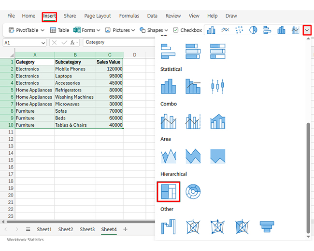The width and height of the screenshot is (314, 251).
Task: Click the Line chart ribbon icon
Action: (225, 30)
